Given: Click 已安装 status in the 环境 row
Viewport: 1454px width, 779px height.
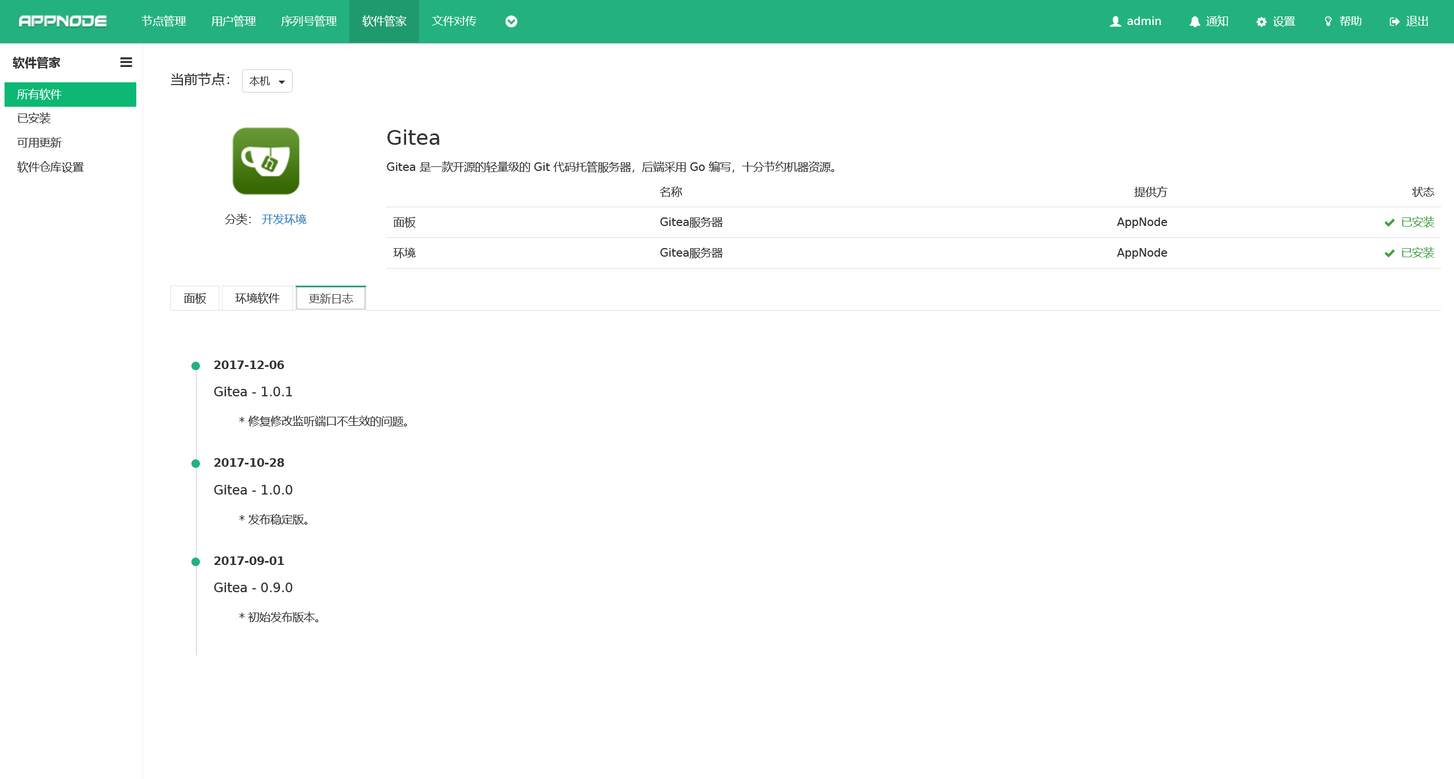Looking at the screenshot, I should click(x=1418, y=253).
